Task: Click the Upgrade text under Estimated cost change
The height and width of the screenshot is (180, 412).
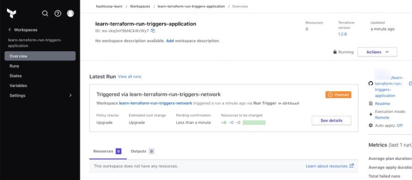Action: [136, 123]
